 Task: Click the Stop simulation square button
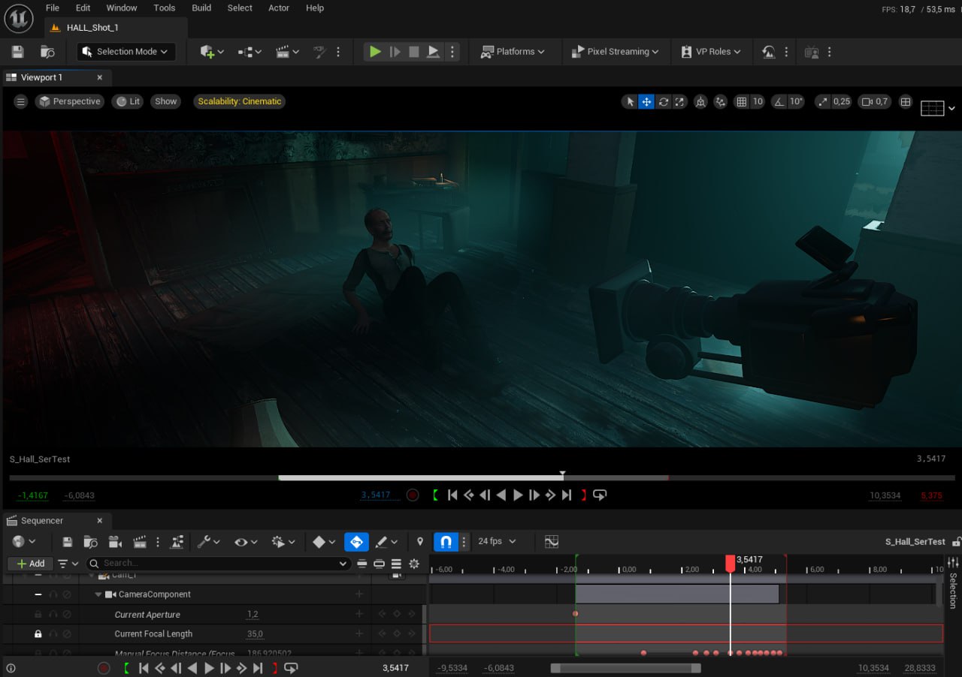click(x=414, y=52)
